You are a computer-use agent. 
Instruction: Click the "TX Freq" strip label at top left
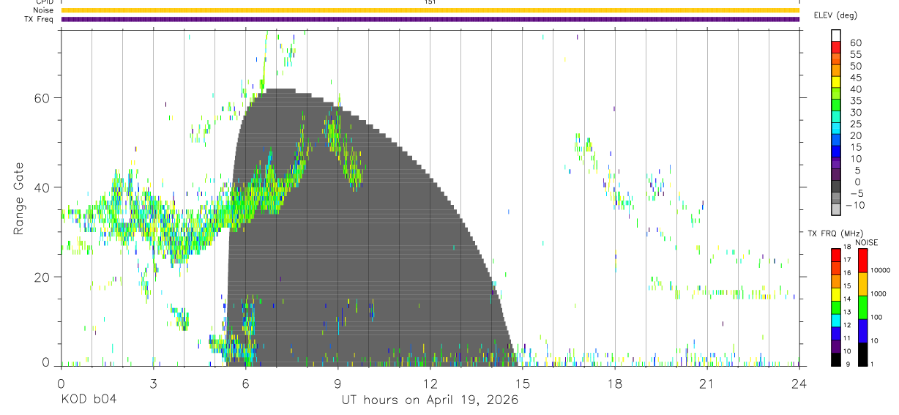pyautogui.click(x=40, y=19)
